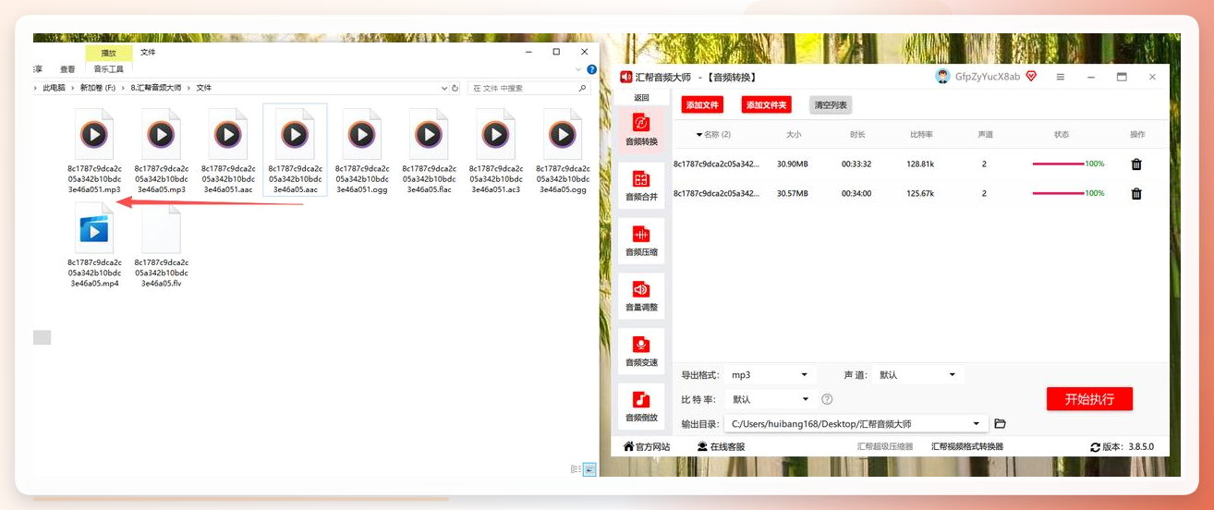The height and width of the screenshot is (510, 1214).
Task: Click the version refresh icon near 3.8.5.0
Action: [1095, 447]
